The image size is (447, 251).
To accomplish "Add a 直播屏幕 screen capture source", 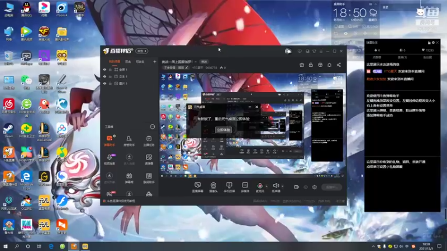I will click(197, 187).
